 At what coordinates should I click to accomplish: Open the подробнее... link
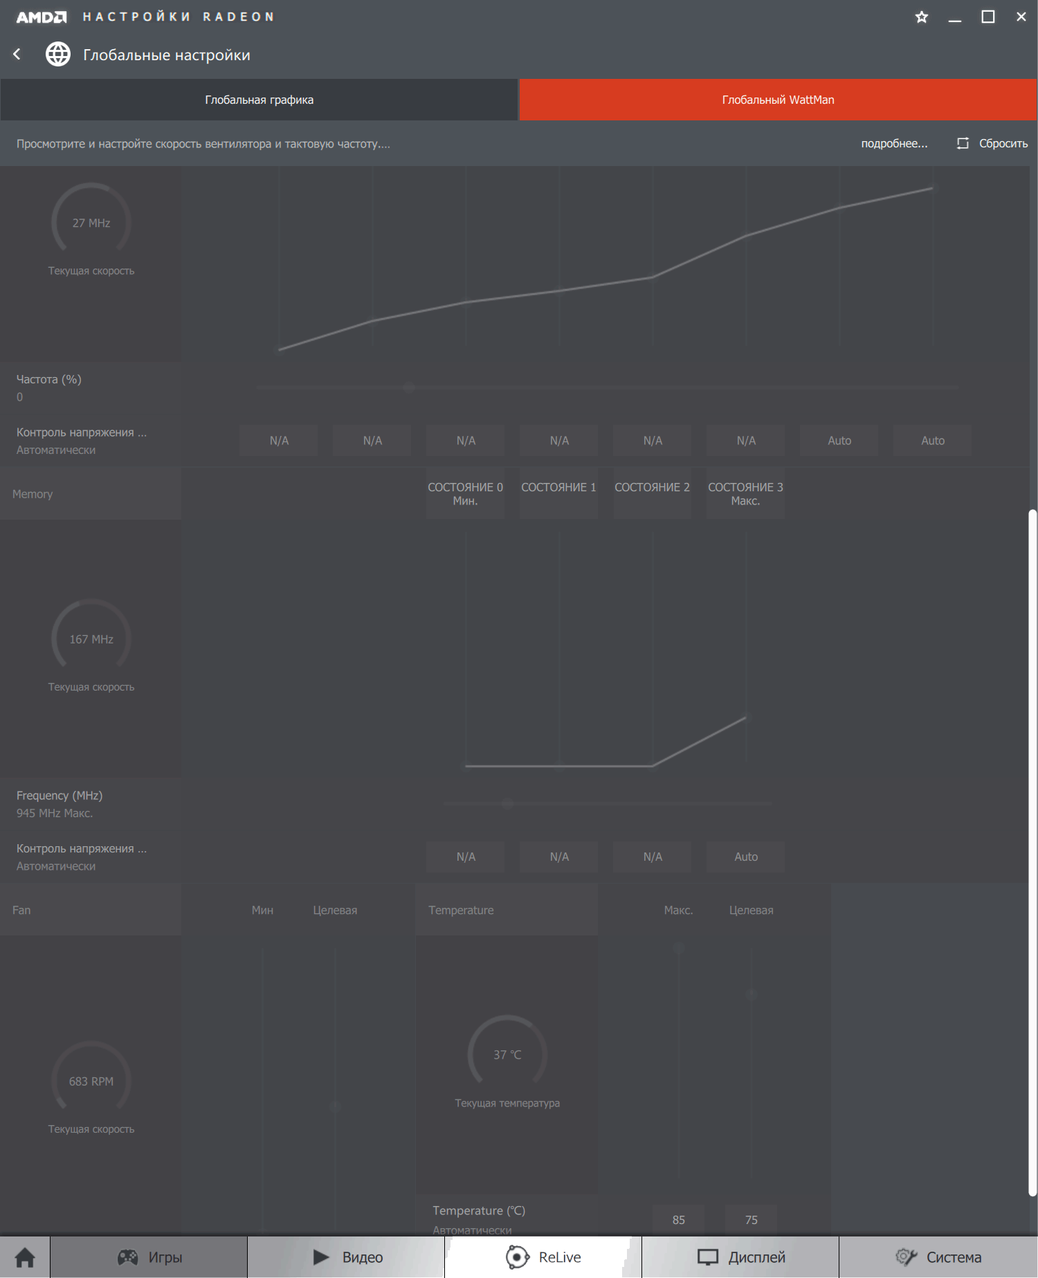click(x=894, y=143)
